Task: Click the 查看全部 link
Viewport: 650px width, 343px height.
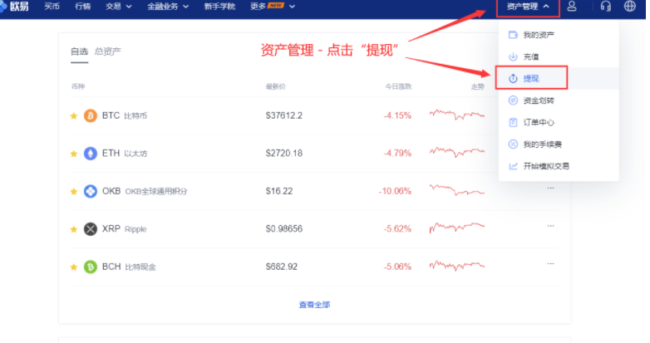Action: [314, 305]
